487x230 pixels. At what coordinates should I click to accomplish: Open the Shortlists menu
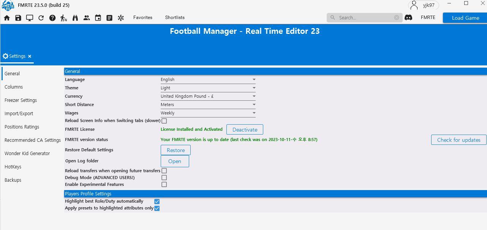[x=175, y=17]
